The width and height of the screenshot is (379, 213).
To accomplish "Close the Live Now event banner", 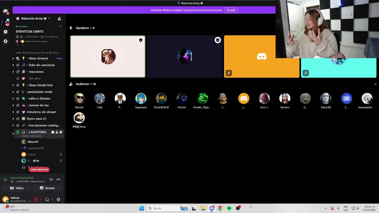I will (x=61, y=26).
